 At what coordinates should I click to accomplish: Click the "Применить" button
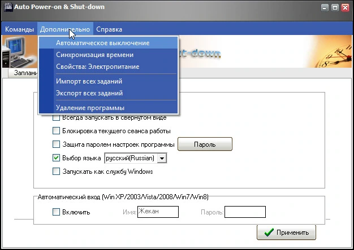click(x=286, y=233)
